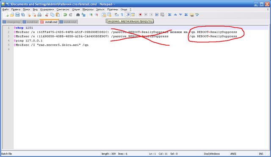Click line number 6 in margin
This screenshot has width=271, height=157.
[x=9, y=50]
